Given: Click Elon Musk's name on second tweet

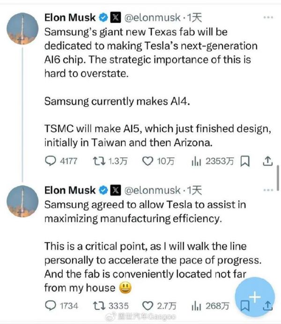Looking at the screenshot, I should (x=70, y=190).
